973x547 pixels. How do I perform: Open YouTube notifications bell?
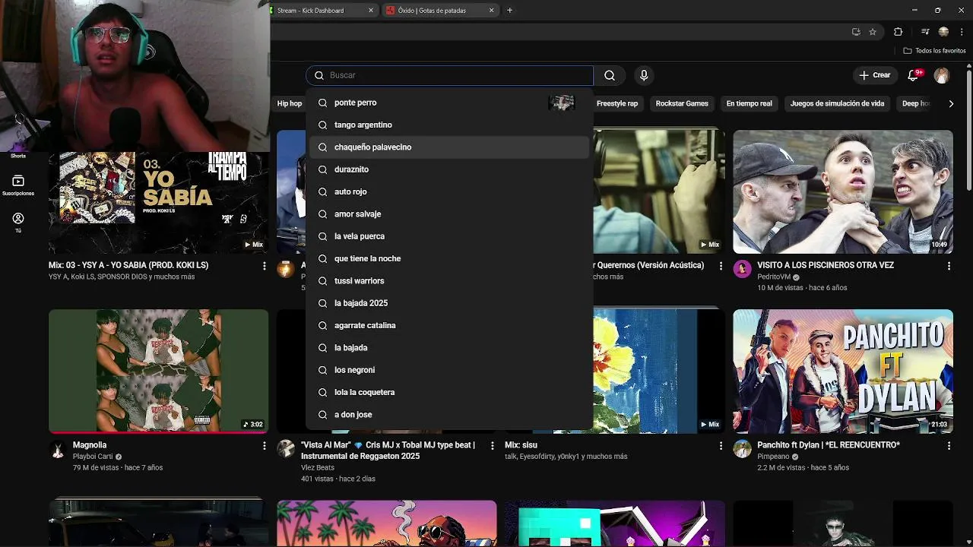914,75
